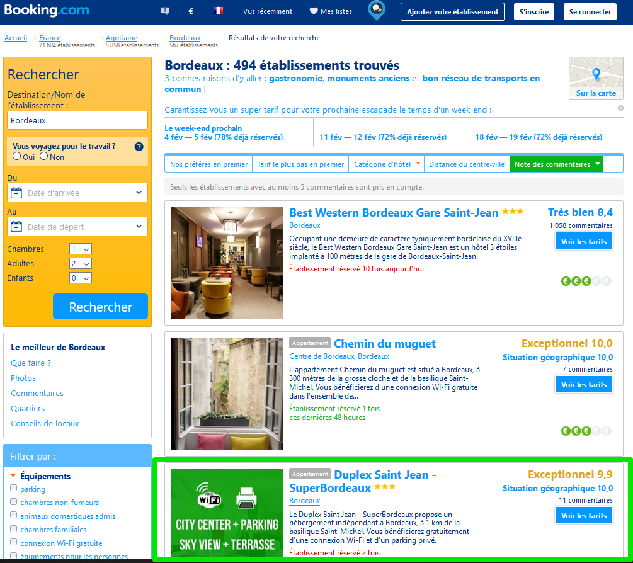
Task: Open the Note des commentaires sort dropdown
Action: pyautogui.click(x=557, y=164)
